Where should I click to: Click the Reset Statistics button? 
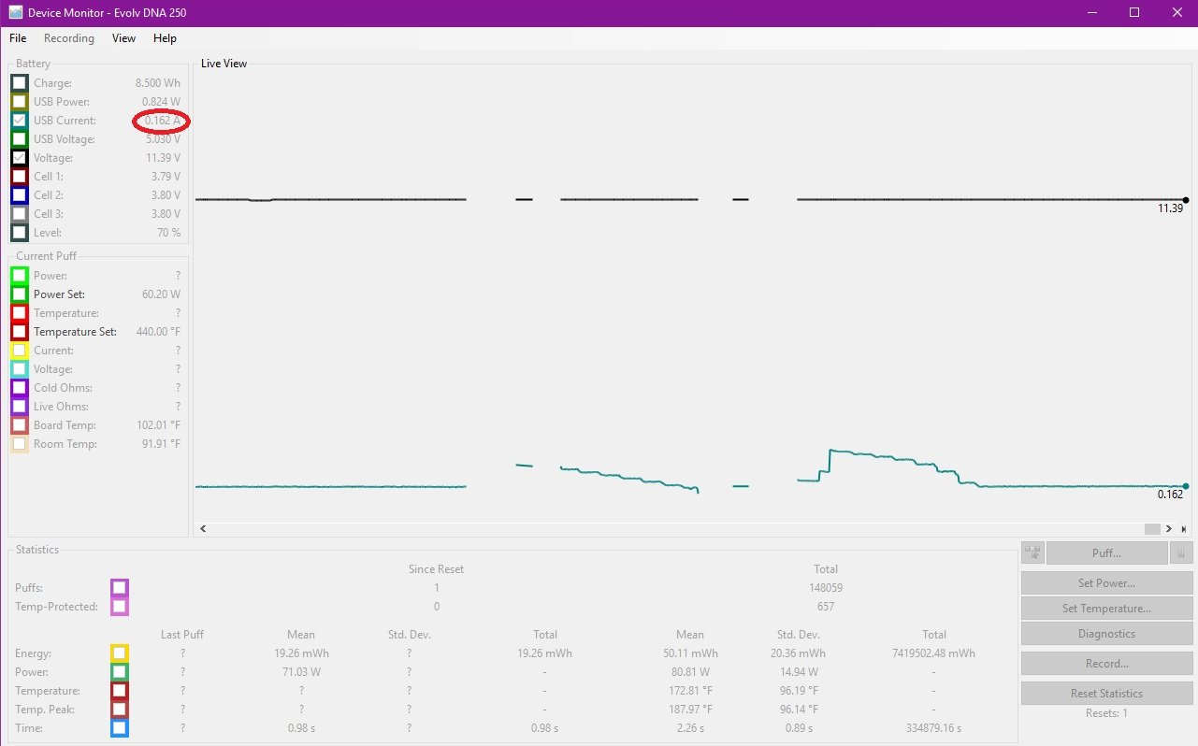pyautogui.click(x=1106, y=694)
